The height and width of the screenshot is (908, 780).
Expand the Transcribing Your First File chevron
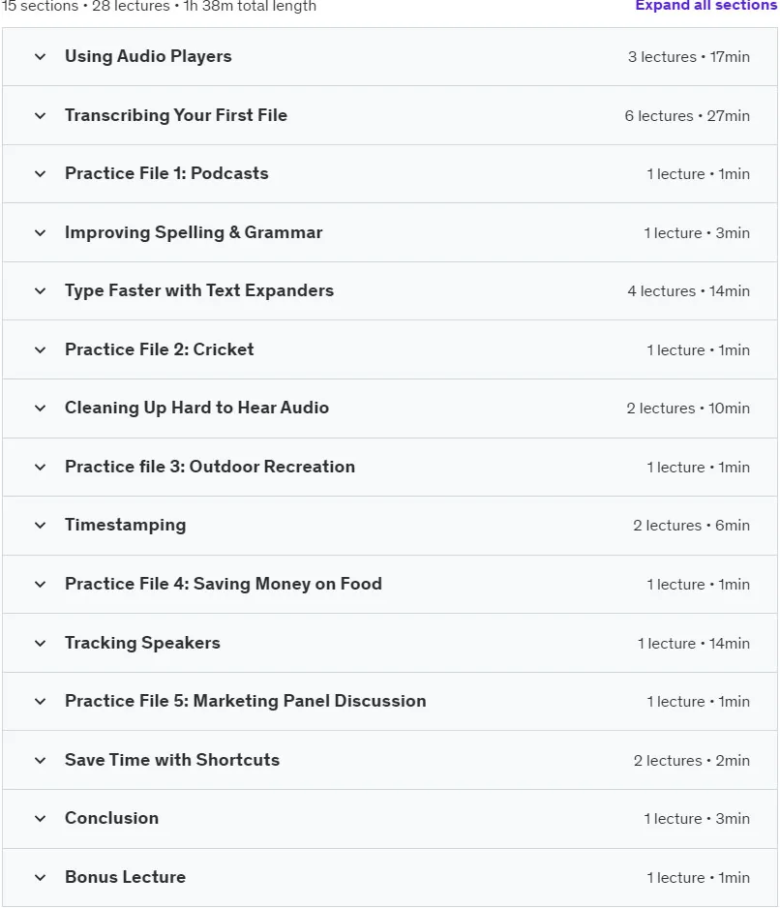coord(40,116)
